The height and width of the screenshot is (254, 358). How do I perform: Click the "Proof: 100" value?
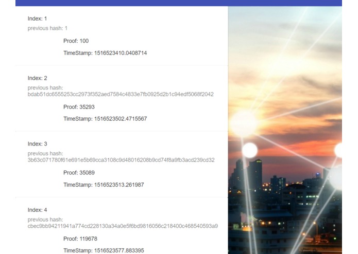click(x=76, y=41)
